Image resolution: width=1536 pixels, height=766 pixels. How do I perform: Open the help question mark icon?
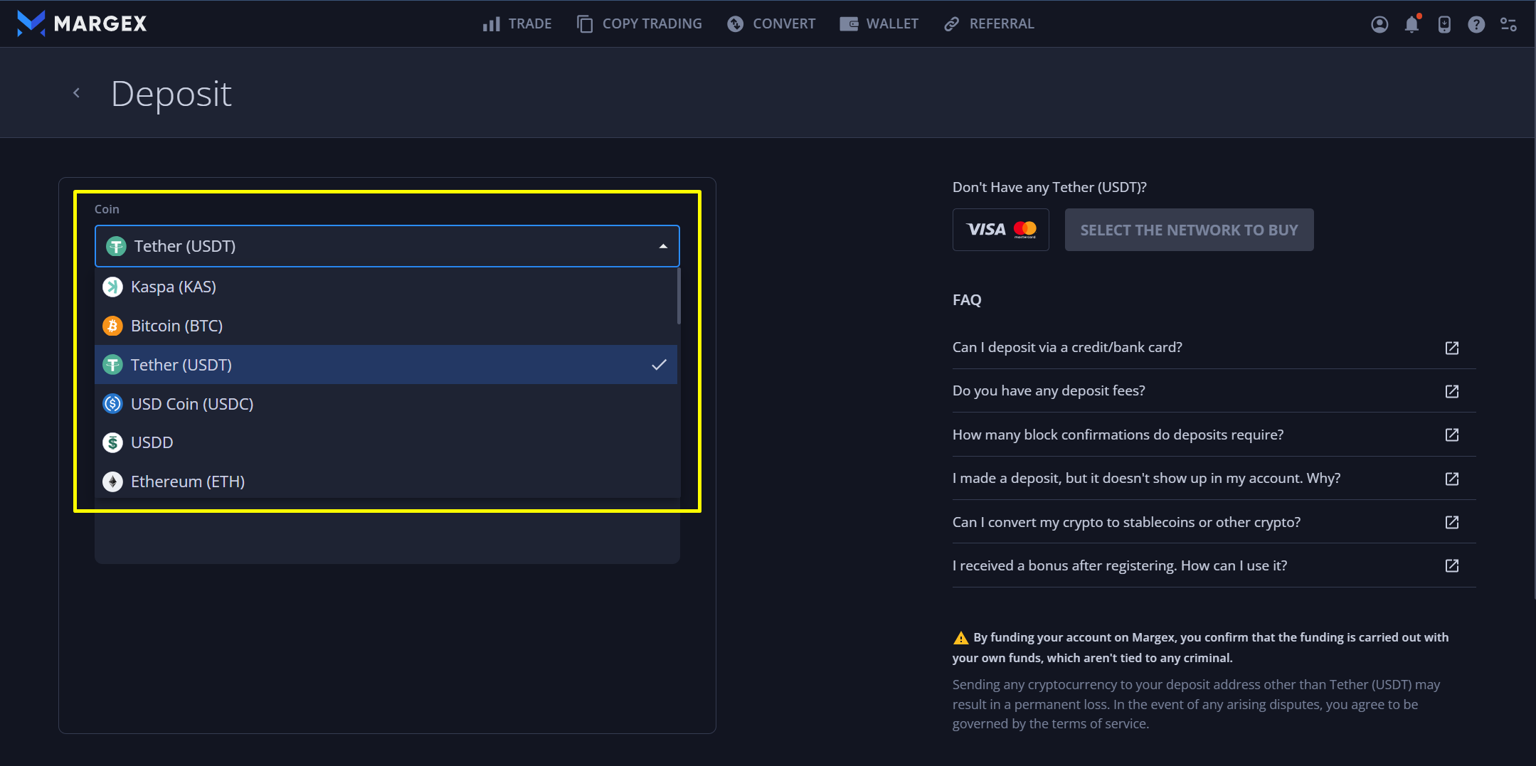tap(1476, 24)
